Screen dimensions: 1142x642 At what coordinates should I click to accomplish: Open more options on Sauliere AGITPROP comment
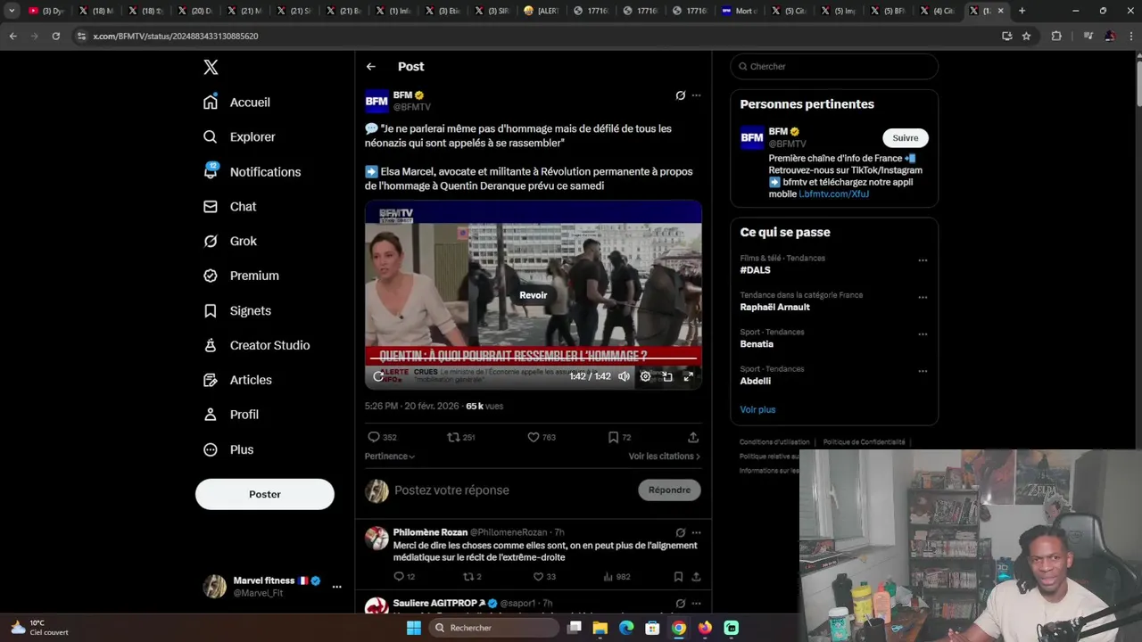click(696, 604)
